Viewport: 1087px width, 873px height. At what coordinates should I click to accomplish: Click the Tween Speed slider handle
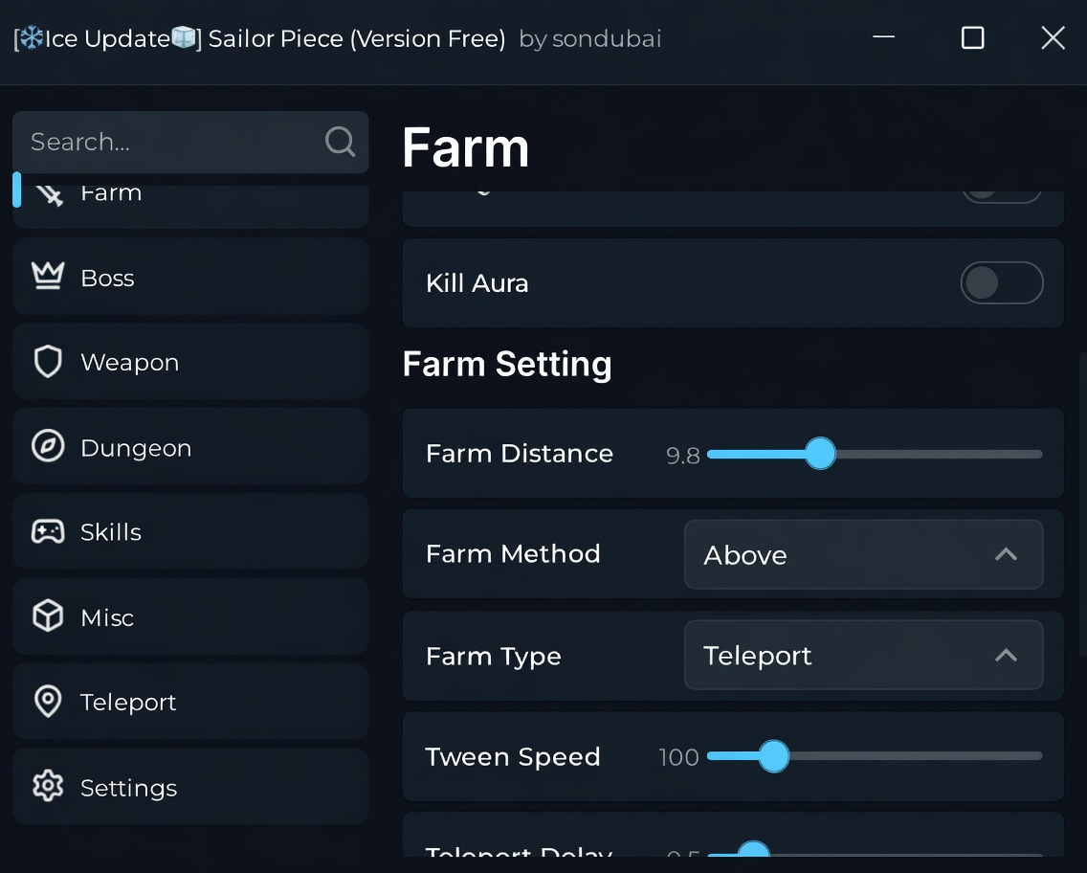click(x=773, y=756)
